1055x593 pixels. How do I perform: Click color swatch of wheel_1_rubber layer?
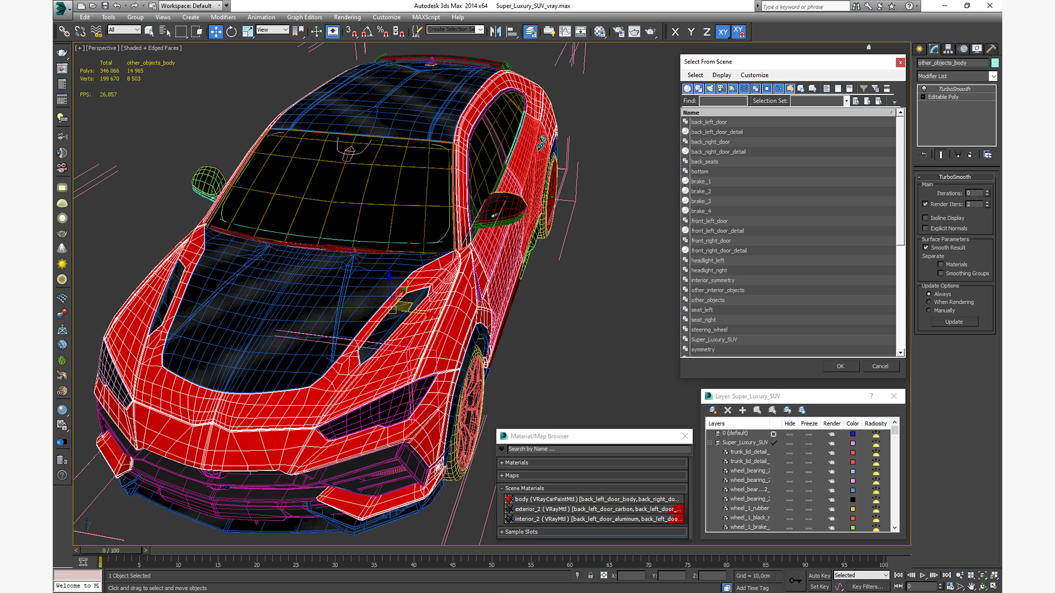point(853,508)
